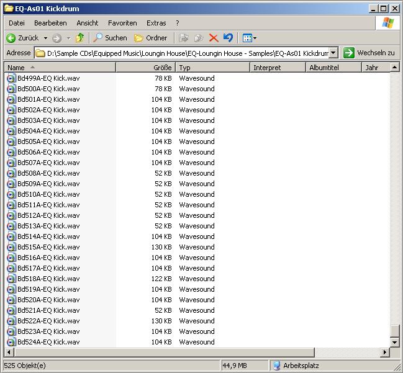Click the file name Bd517A-EQ Kick.wav
Image resolution: width=403 pixels, height=373 pixels.
pyautogui.click(x=48, y=268)
